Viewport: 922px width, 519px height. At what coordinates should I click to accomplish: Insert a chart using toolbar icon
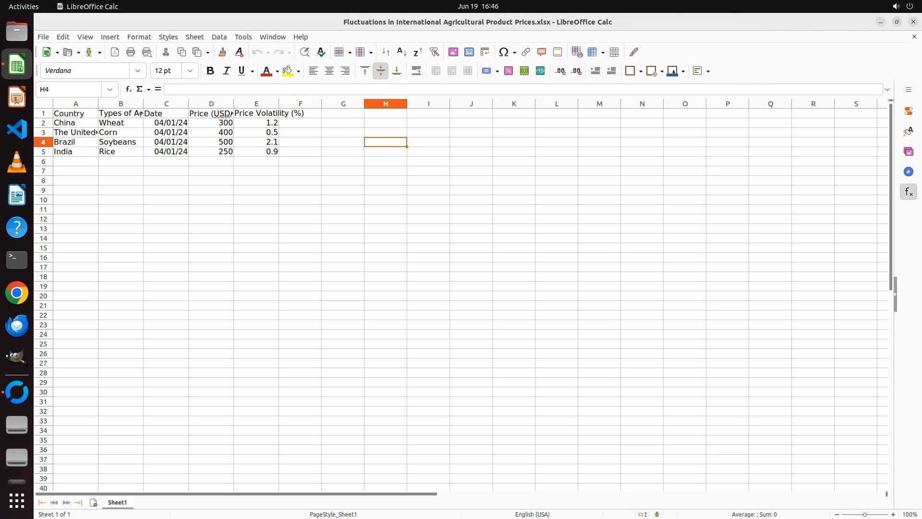(x=469, y=52)
